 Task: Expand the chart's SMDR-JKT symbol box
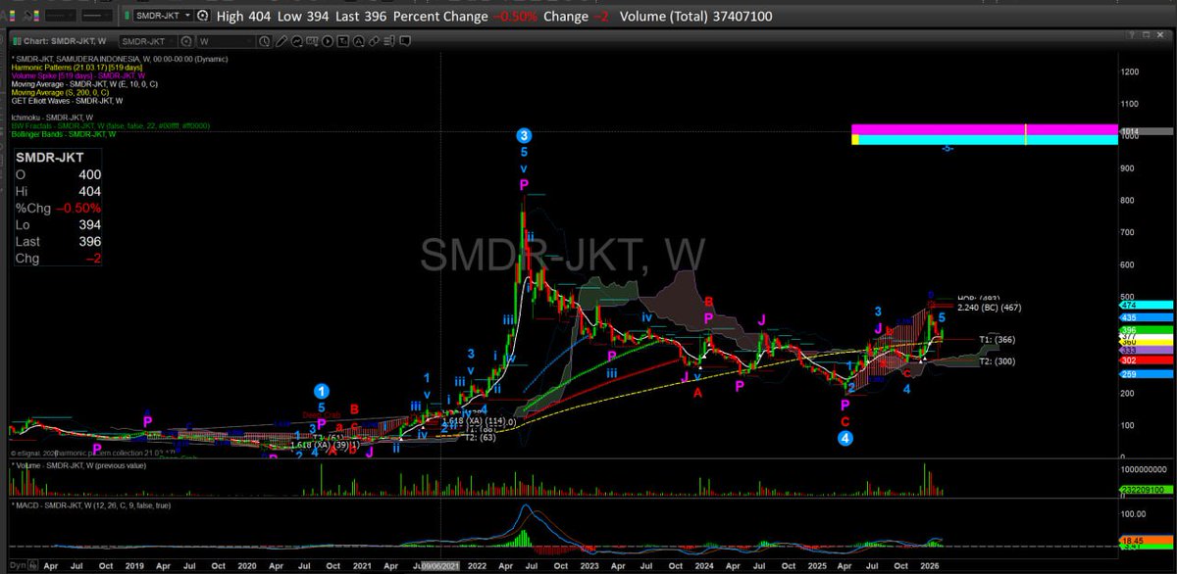pos(149,41)
